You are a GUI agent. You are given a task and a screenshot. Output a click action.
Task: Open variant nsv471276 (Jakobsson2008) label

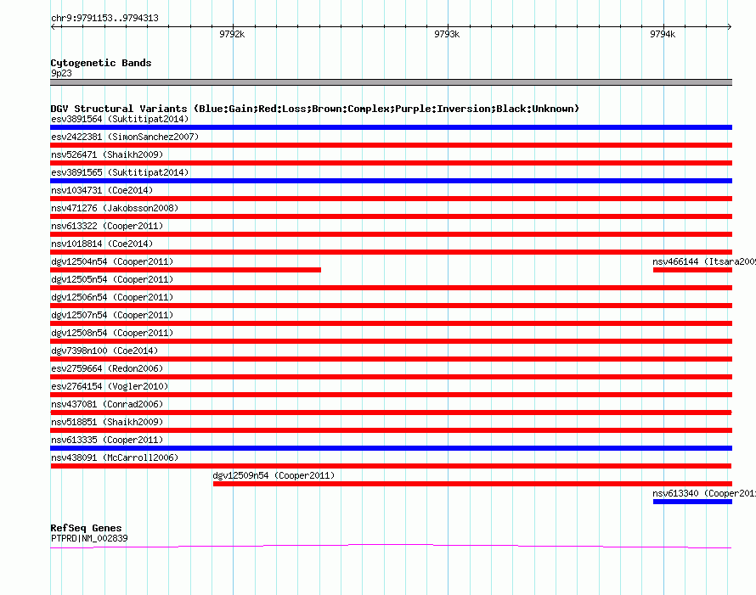click(x=115, y=208)
